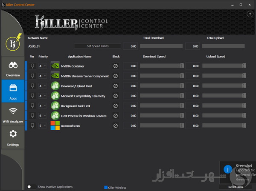Pin the Background Task Host row
256x191 pixels.
pos(32,105)
